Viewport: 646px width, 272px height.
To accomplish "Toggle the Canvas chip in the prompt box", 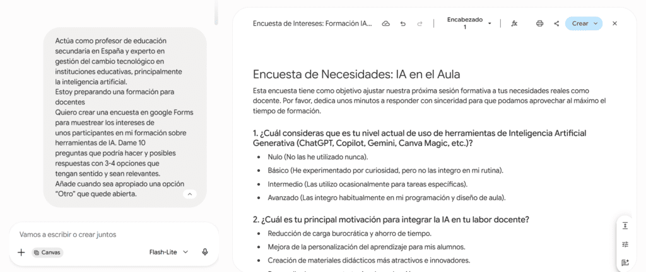I will [x=47, y=252].
